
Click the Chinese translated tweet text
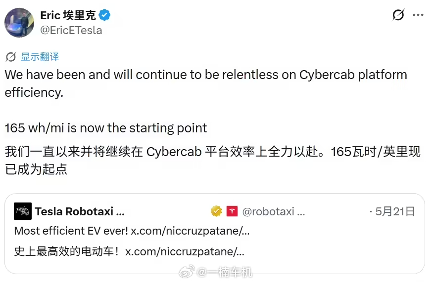click(213, 161)
